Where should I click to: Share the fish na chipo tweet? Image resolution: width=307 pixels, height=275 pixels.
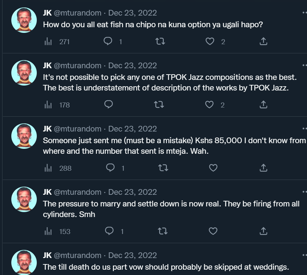263,41
